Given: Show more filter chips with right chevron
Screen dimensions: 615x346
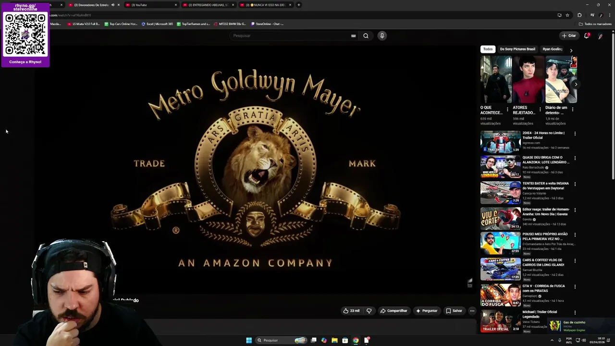Looking at the screenshot, I should coord(571,50).
